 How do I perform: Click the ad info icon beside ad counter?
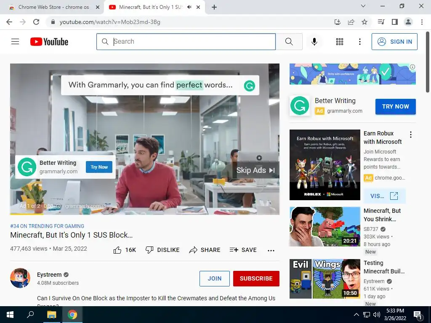point(58,206)
